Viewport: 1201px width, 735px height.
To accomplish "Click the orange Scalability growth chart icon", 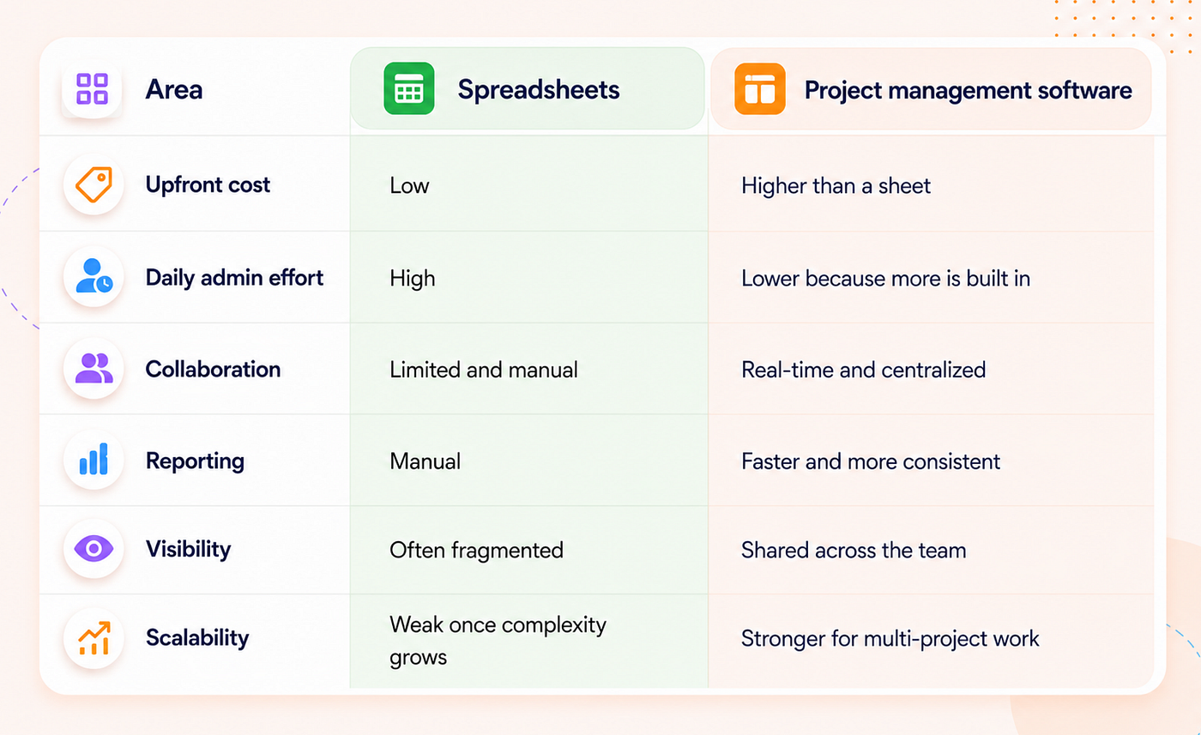I will click(x=94, y=638).
